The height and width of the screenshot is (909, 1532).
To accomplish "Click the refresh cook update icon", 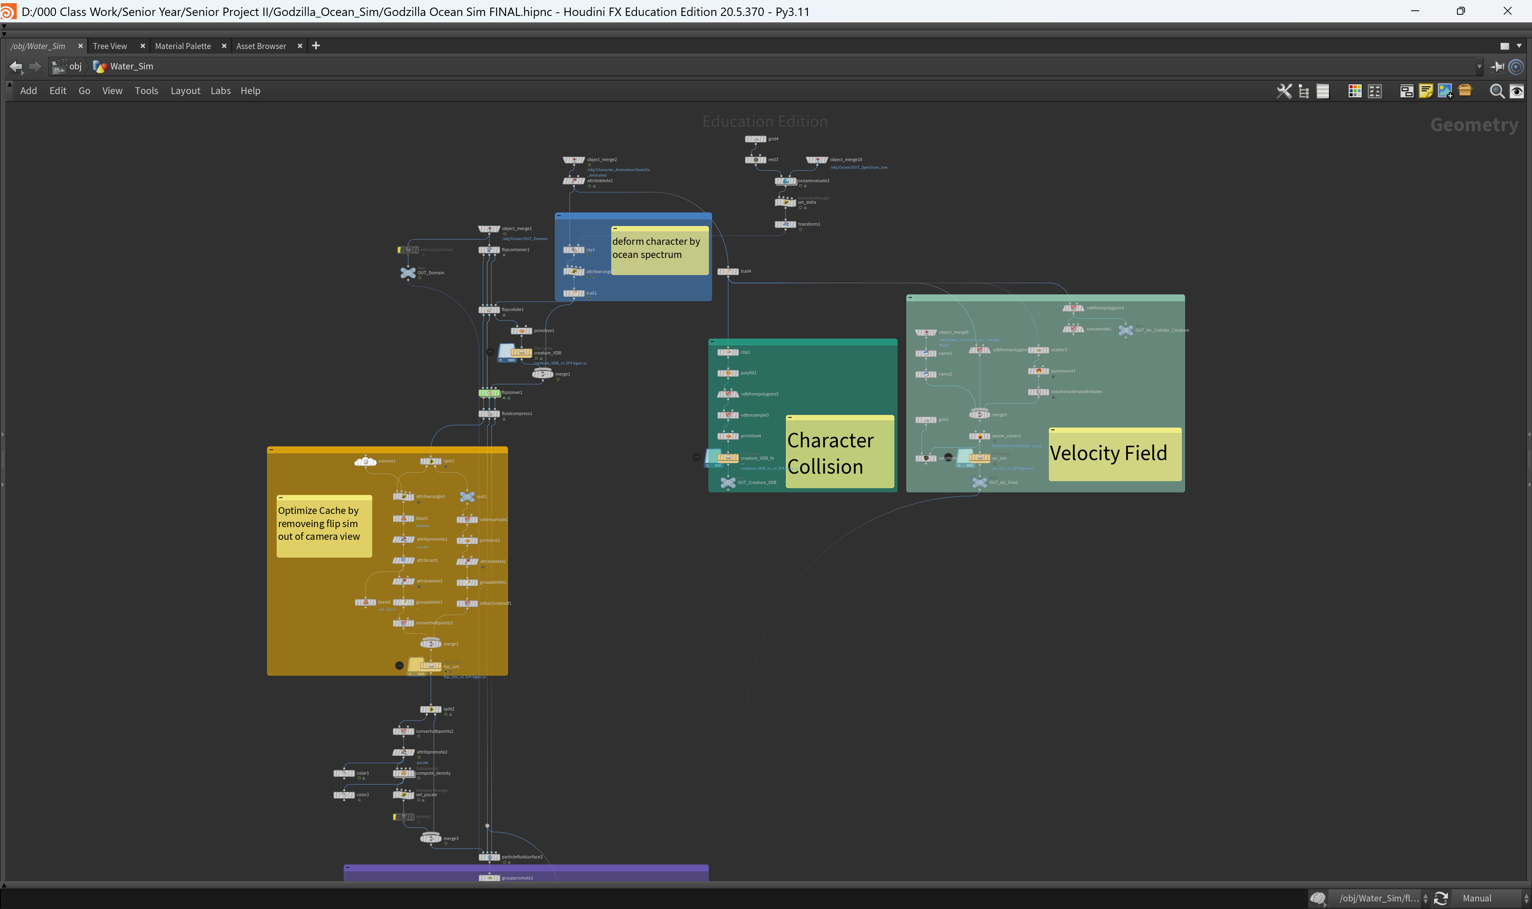I will click(x=1441, y=899).
